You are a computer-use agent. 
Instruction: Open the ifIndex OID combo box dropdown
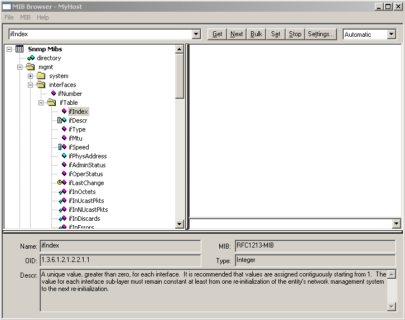(x=196, y=34)
